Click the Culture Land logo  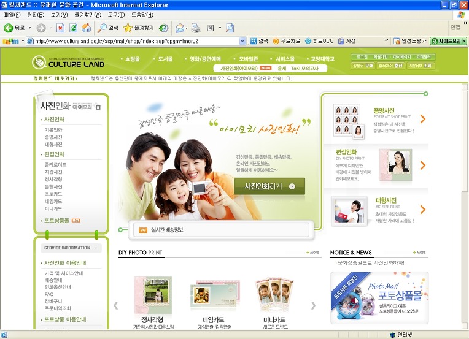click(69, 63)
